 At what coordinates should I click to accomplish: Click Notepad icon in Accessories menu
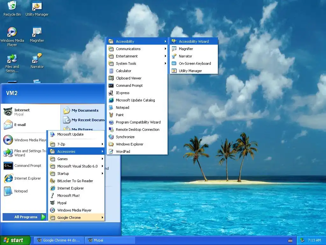pyautogui.click(x=111, y=108)
